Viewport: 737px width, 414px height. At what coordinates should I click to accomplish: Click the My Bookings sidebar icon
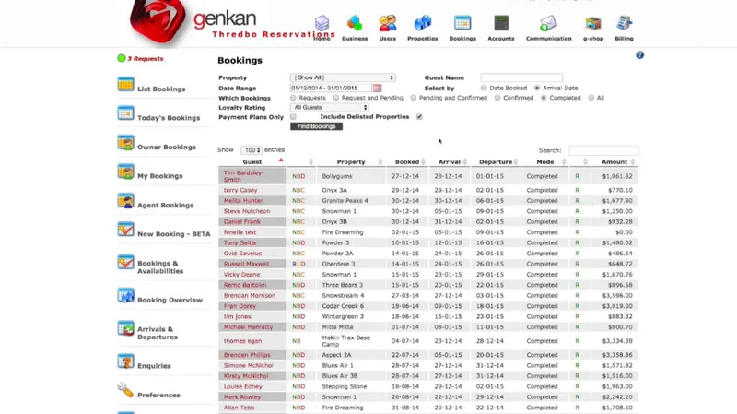(125, 172)
